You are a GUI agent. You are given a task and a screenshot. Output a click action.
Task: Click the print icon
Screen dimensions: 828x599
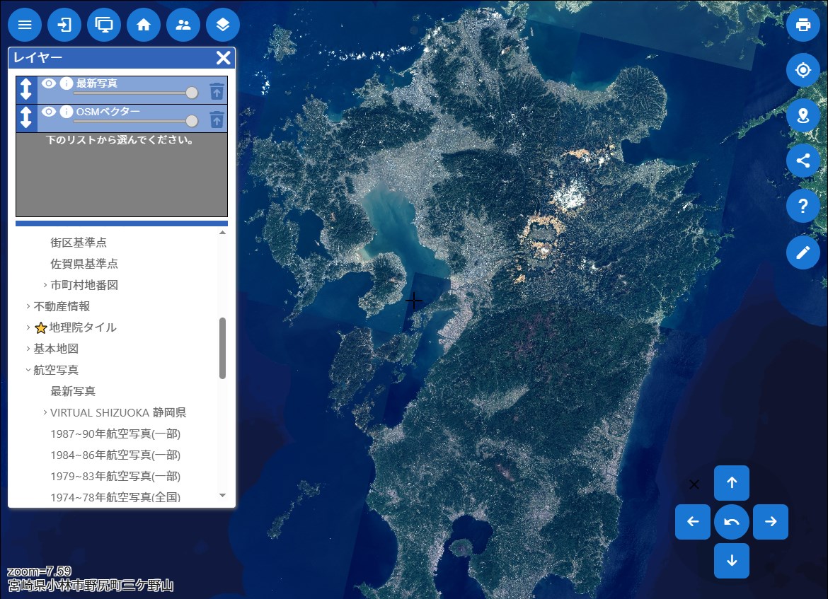(x=803, y=25)
